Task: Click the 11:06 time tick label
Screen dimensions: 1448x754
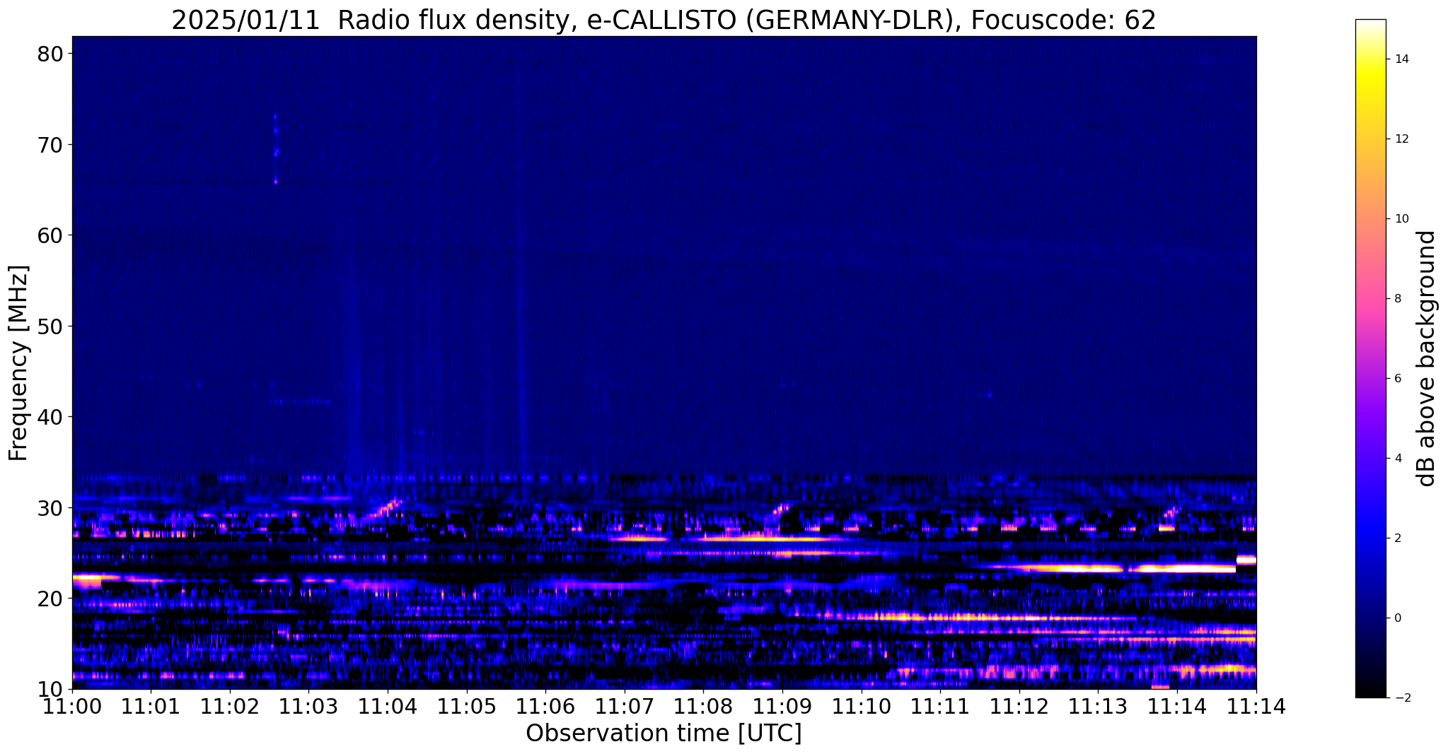Action: (x=545, y=706)
